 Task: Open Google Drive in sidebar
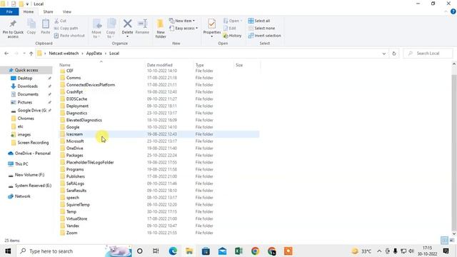pos(31,111)
